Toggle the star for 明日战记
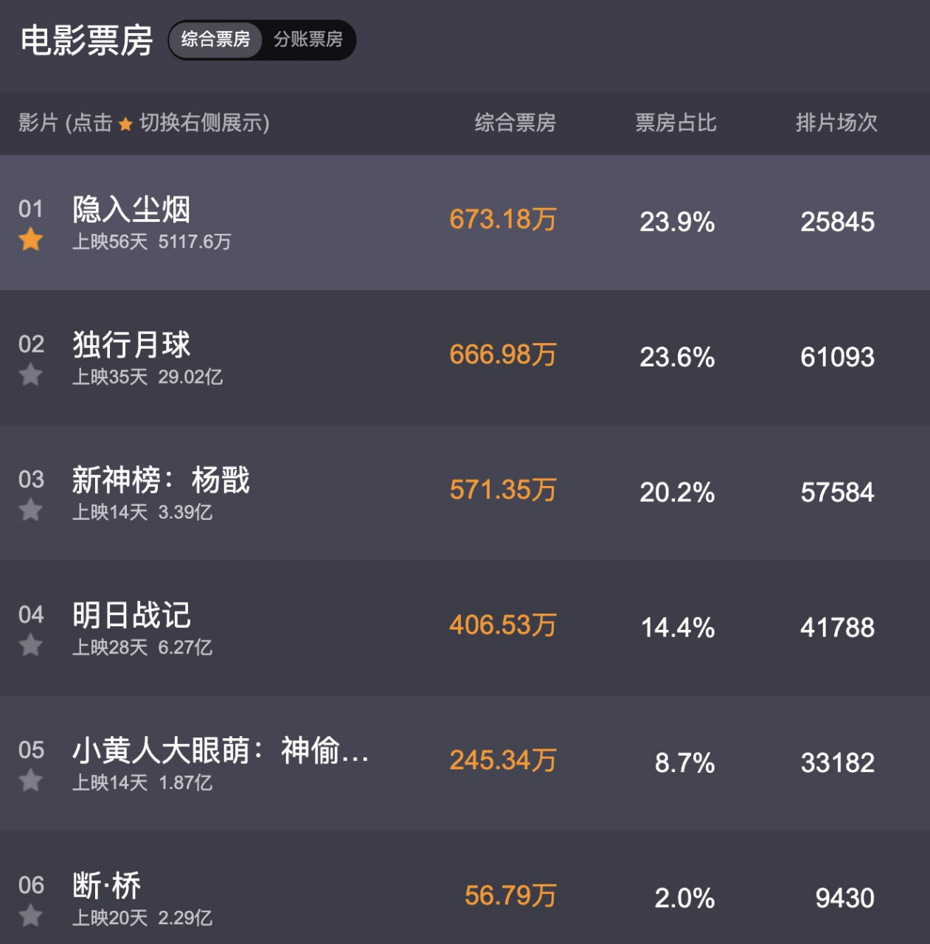The image size is (930, 944). tap(31, 646)
